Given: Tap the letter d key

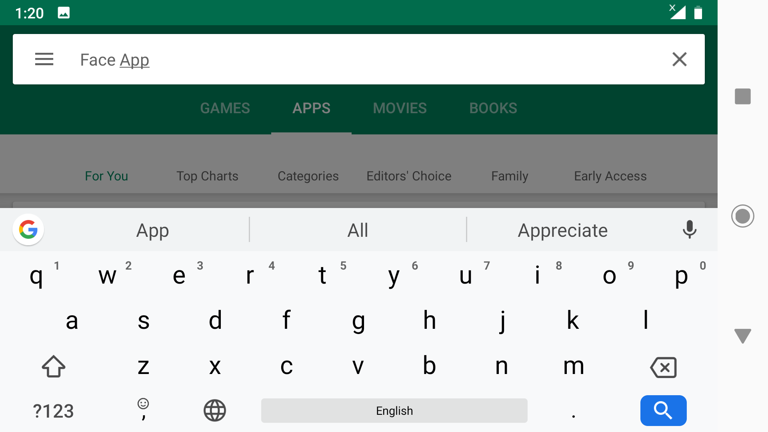Looking at the screenshot, I should click(215, 320).
